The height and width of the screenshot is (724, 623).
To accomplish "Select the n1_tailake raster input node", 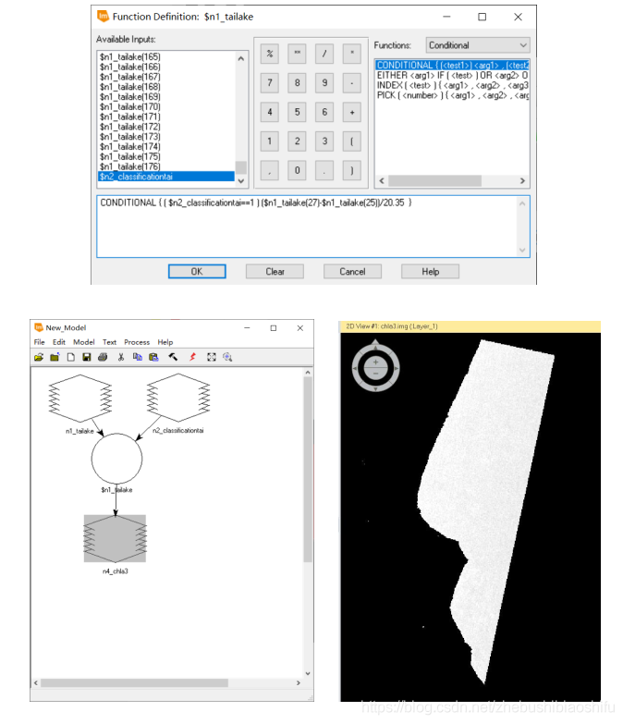I will pyautogui.click(x=80, y=398).
